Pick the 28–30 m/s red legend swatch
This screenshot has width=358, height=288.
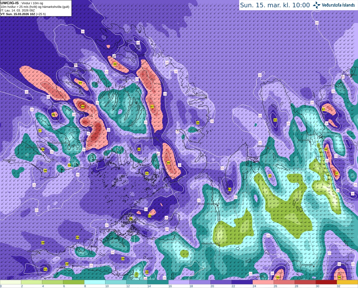click(305, 282)
